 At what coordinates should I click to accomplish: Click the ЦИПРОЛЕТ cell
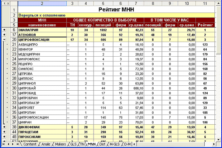[x=42, y=108]
